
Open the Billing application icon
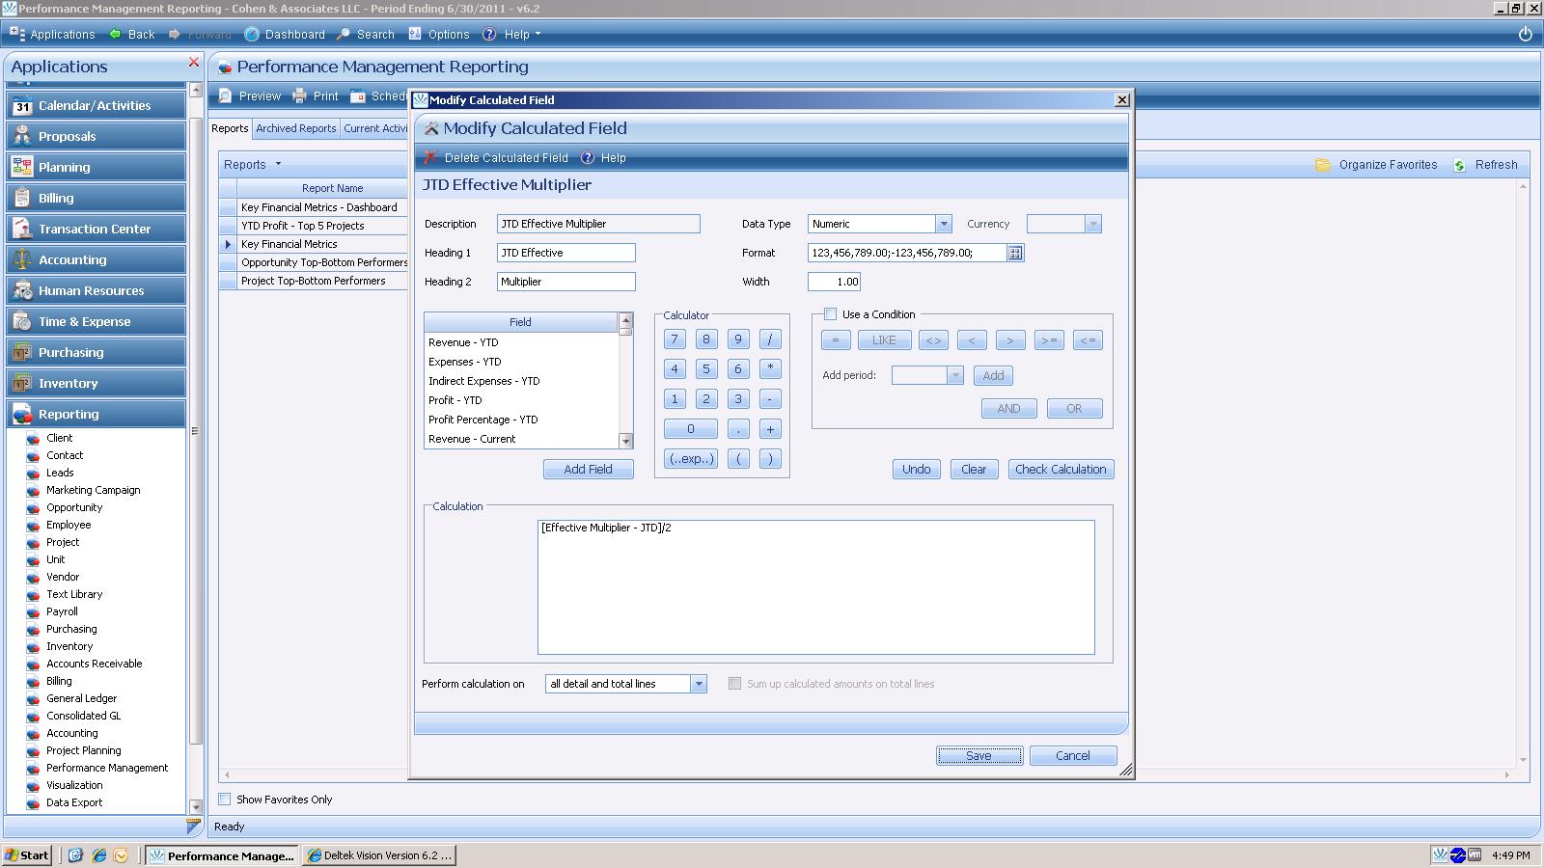[22, 198]
